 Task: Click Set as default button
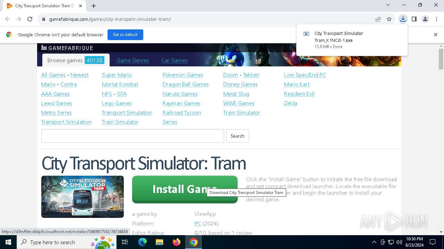pyautogui.click(x=125, y=35)
